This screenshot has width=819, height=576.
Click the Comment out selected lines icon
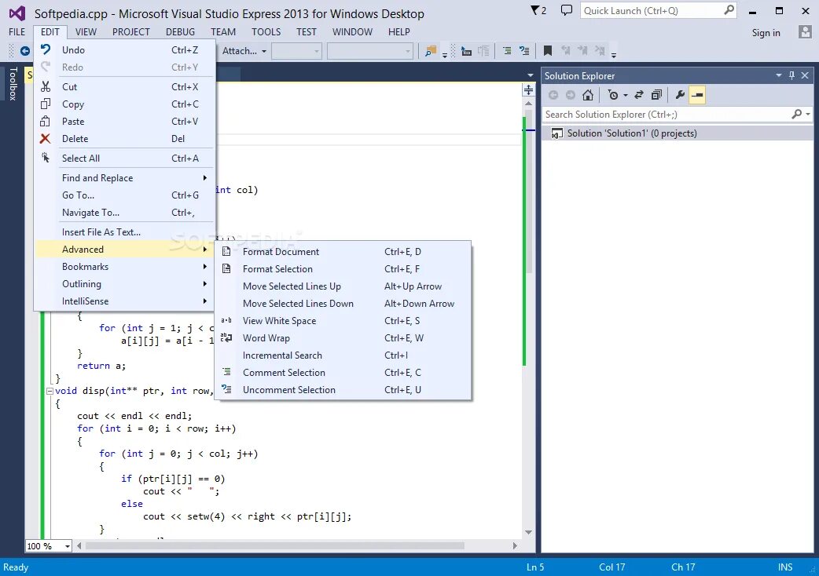(x=507, y=50)
